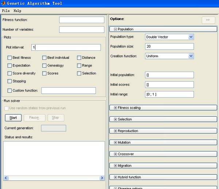Check the Distance plot checkbox
This screenshot has width=219, height=189.
[x=79, y=58]
